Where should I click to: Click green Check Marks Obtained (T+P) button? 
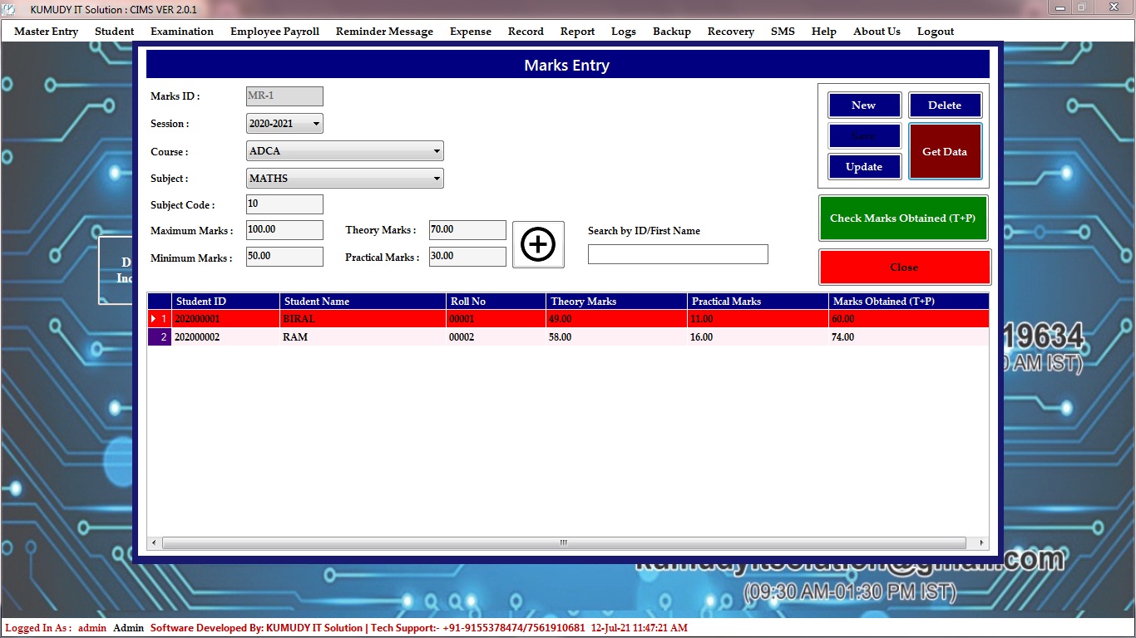click(902, 218)
